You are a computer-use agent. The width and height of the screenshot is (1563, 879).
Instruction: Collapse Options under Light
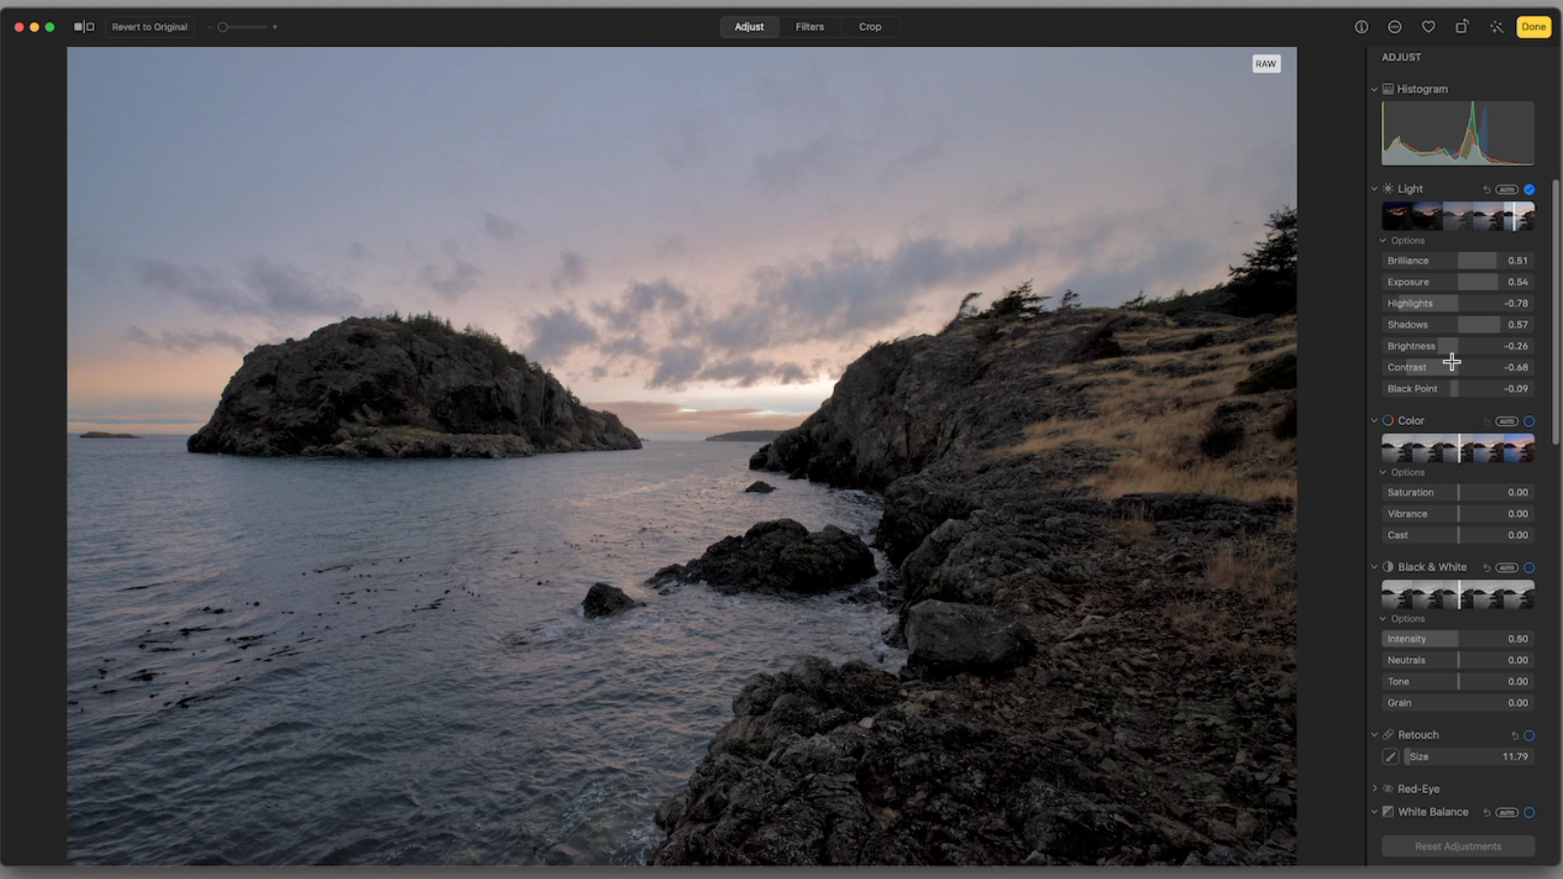pyautogui.click(x=1383, y=240)
